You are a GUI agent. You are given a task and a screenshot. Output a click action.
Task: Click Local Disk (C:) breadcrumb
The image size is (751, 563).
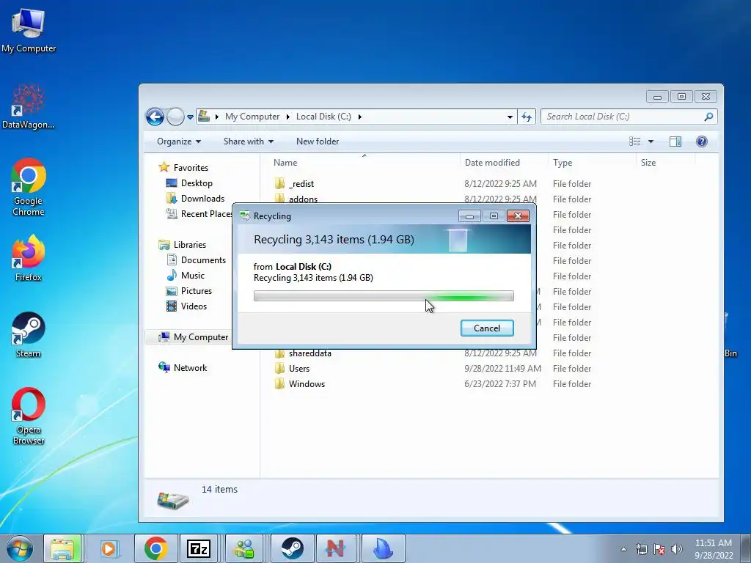point(323,117)
